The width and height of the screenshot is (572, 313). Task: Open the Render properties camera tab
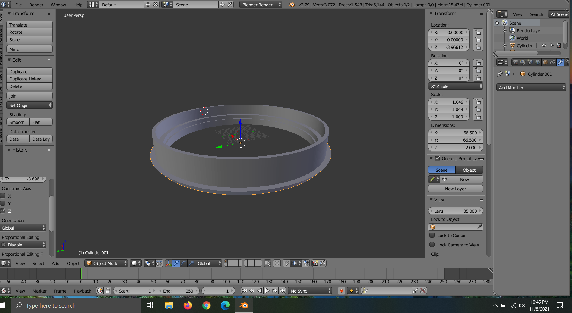click(x=515, y=62)
